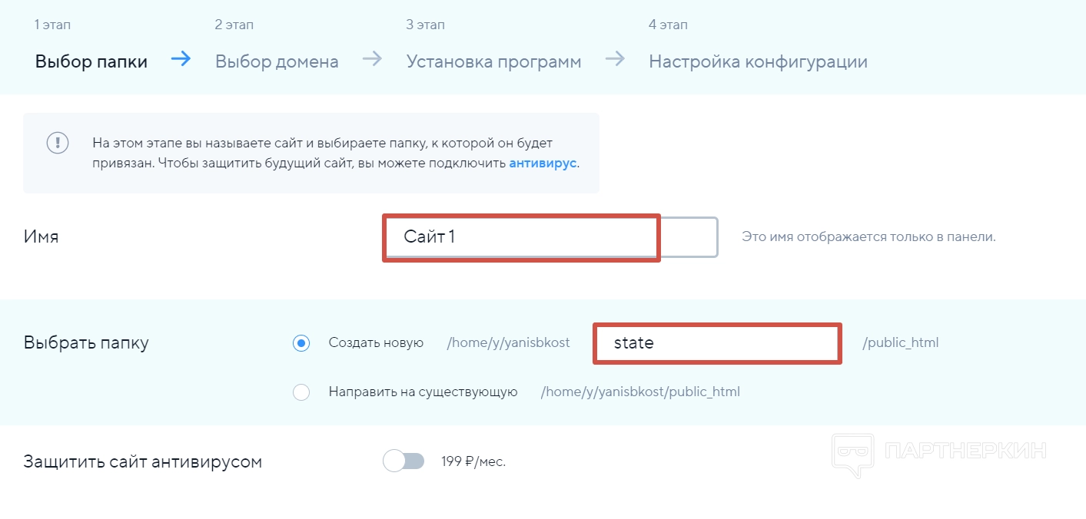1086x519 pixels.
Task: Click the exclamation info icon
Action: [58, 143]
